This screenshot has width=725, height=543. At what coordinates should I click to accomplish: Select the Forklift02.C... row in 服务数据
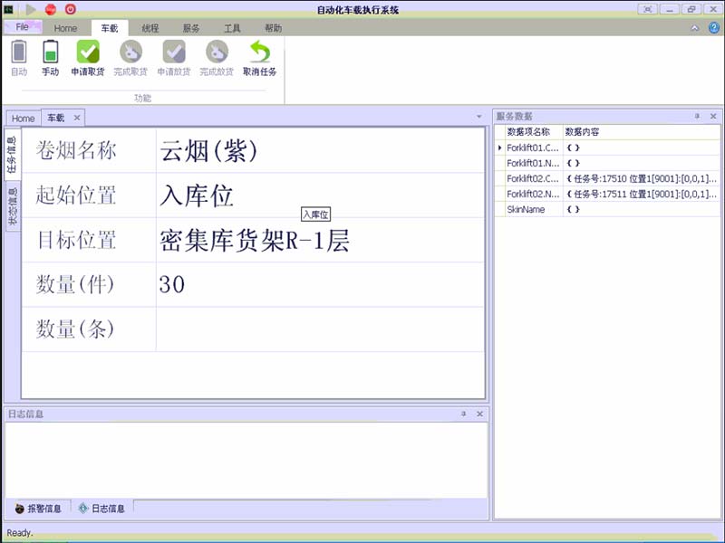532,178
